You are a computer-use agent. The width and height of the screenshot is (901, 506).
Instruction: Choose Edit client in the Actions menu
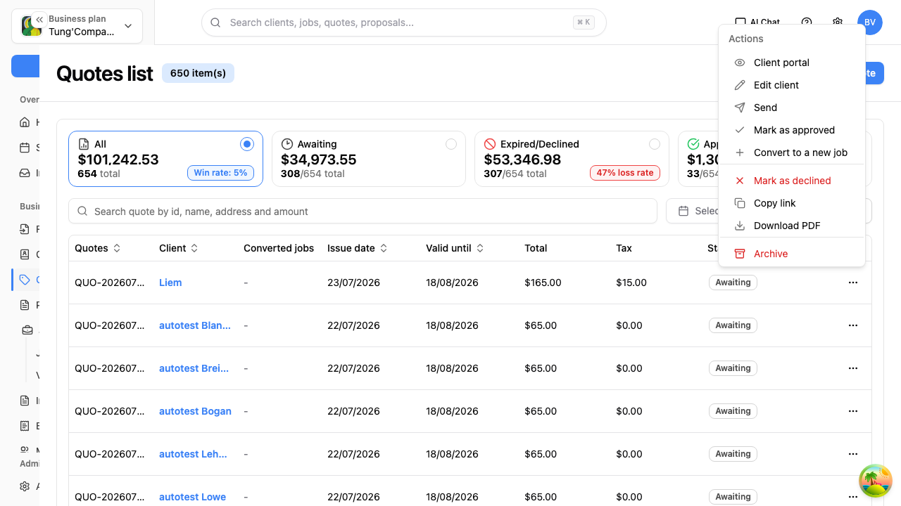(x=792, y=85)
